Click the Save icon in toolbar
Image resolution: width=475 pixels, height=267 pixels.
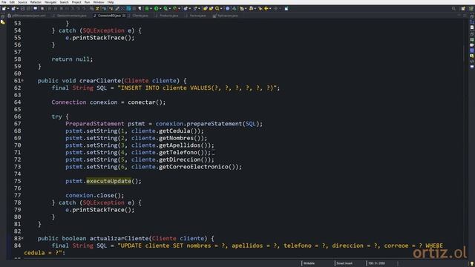pyautogui.click(x=23, y=8)
